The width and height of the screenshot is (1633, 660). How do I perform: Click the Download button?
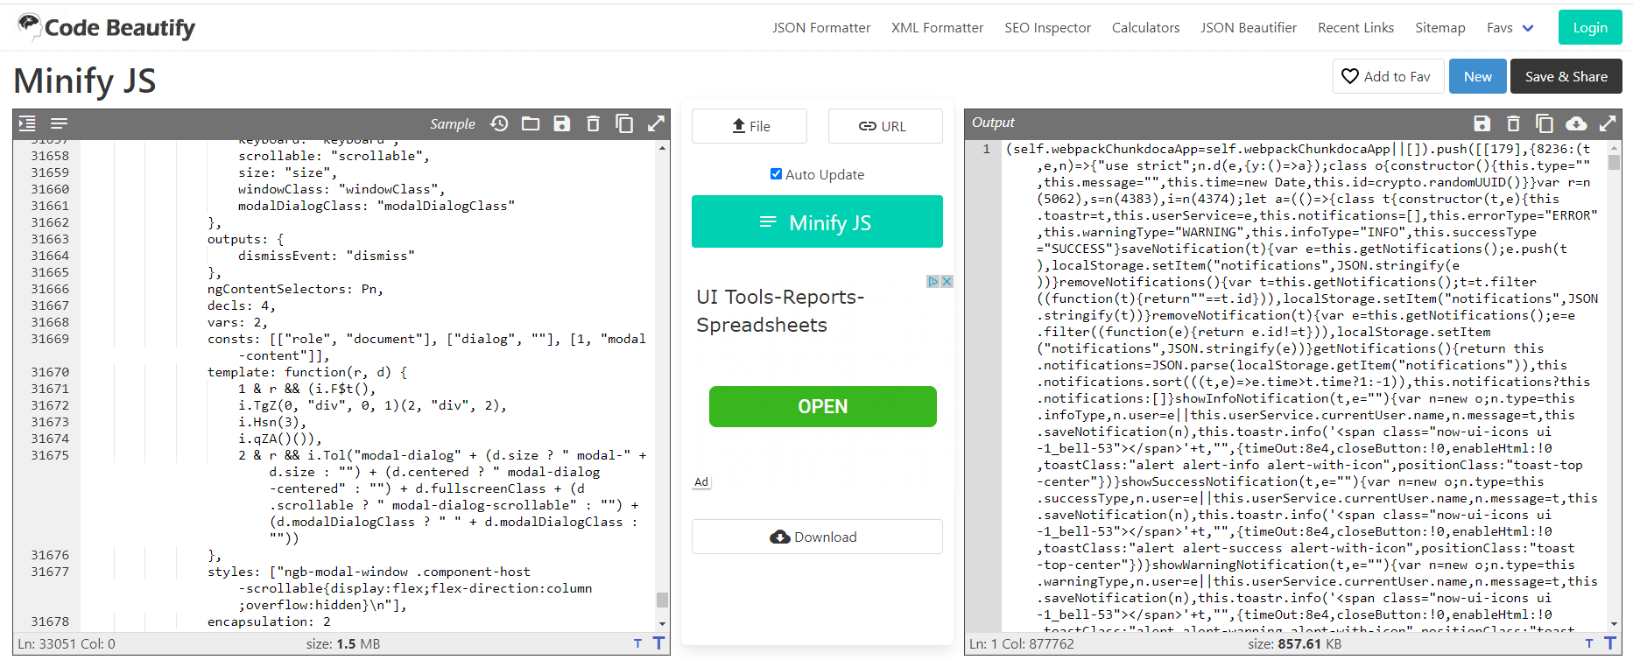tap(817, 537)
